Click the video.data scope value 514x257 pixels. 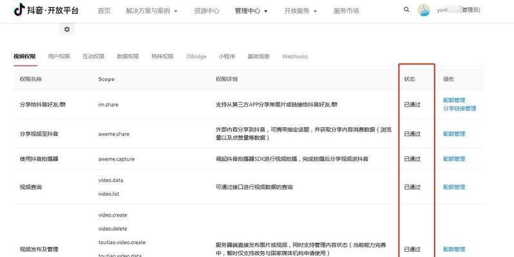pyautogui.click(x=111, y=180)
